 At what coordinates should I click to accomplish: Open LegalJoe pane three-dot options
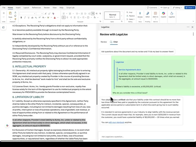pos(188,27)
